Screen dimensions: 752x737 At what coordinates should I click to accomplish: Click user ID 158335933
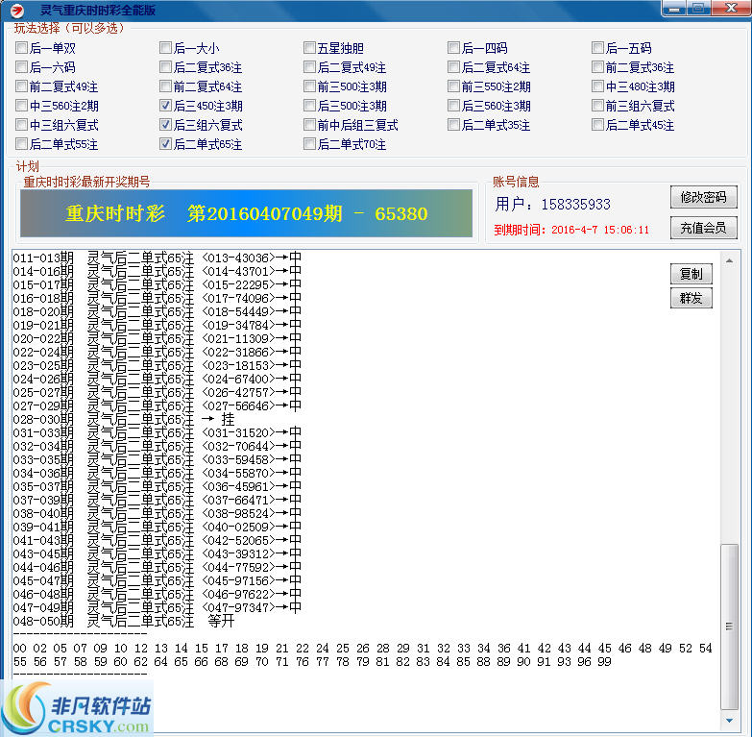point(575,205)
